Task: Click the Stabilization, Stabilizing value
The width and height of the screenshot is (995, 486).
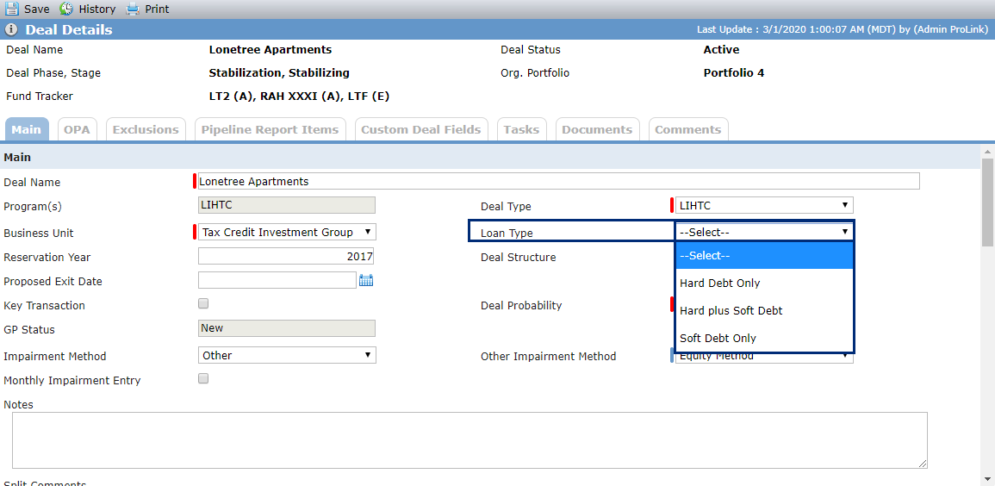Action: coord(279,73)
